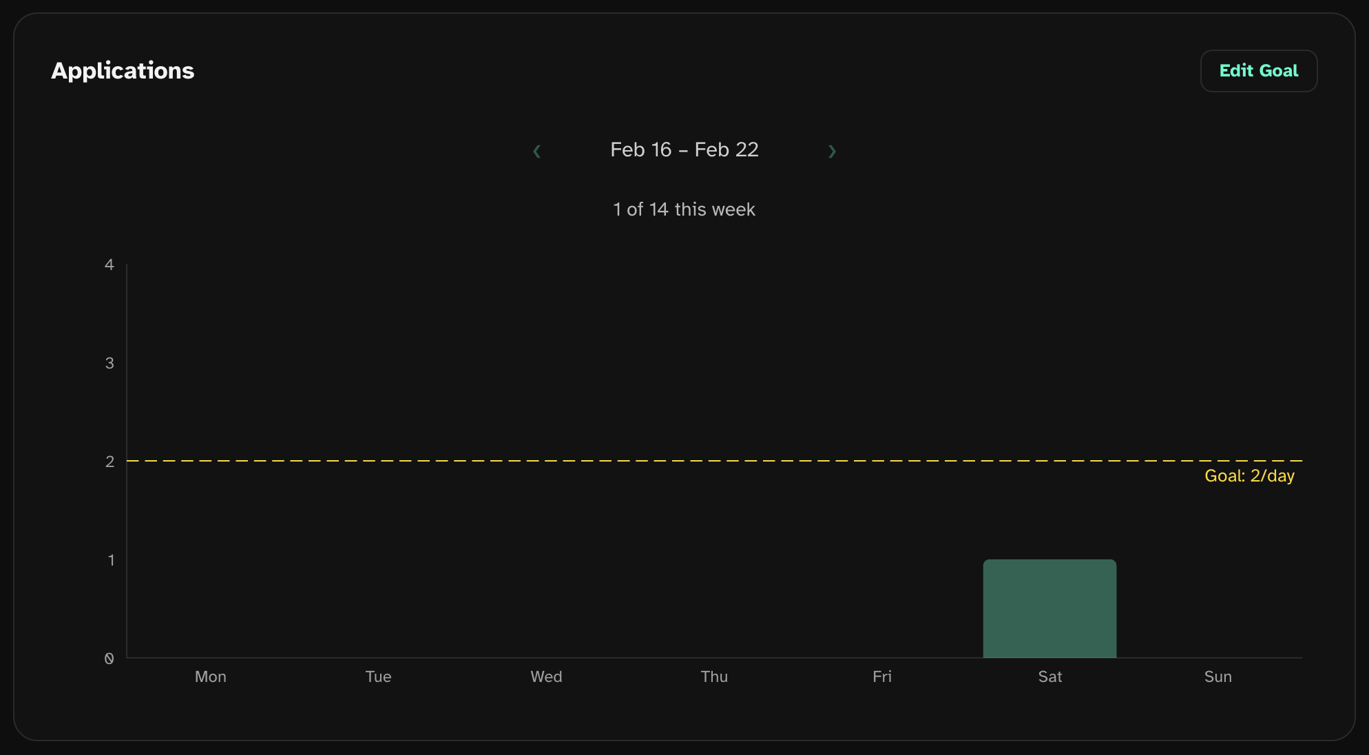Click the y-axis tick label 1
This screenshot has height=755, width=1369.
(x=111, y=560)
